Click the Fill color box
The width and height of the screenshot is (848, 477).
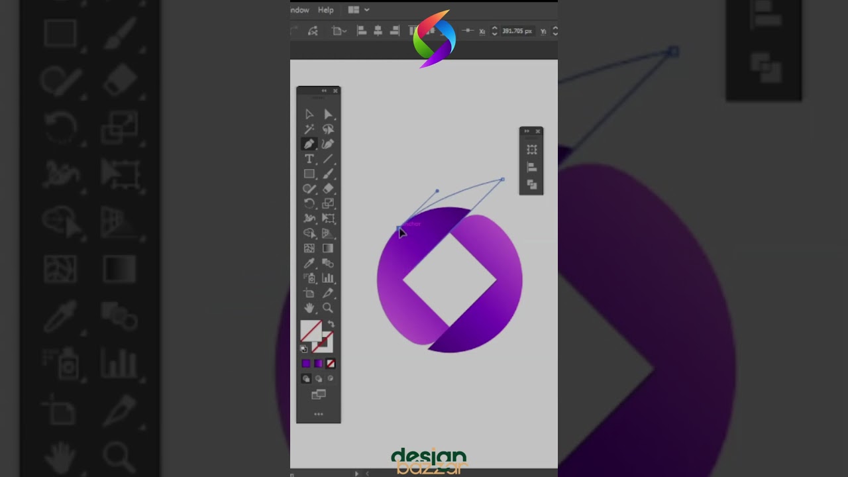311,331
